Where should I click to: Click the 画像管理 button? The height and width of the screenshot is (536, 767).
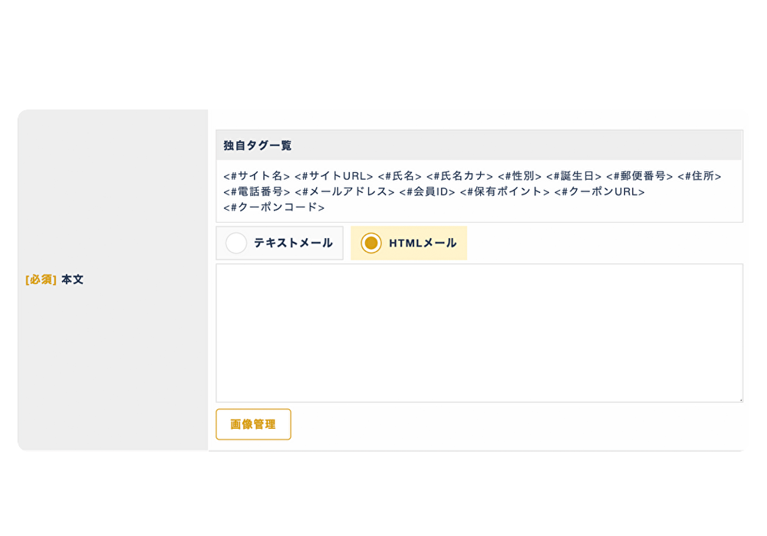(253, 424)
